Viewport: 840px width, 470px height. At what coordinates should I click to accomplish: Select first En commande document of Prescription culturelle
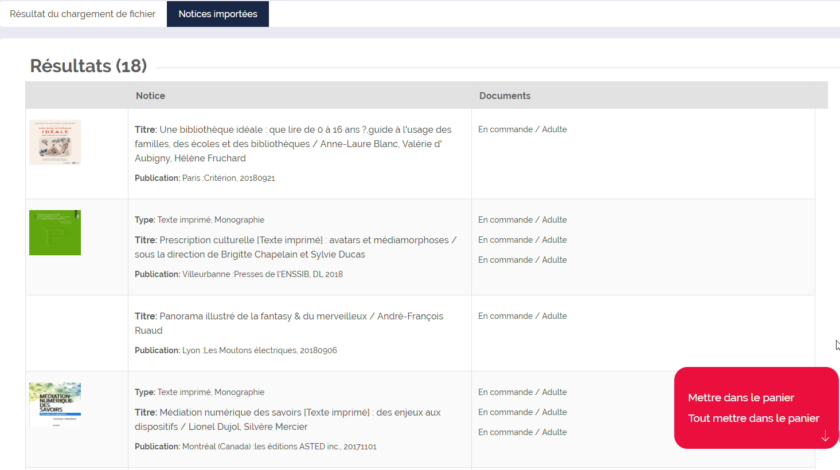[522, 220]
